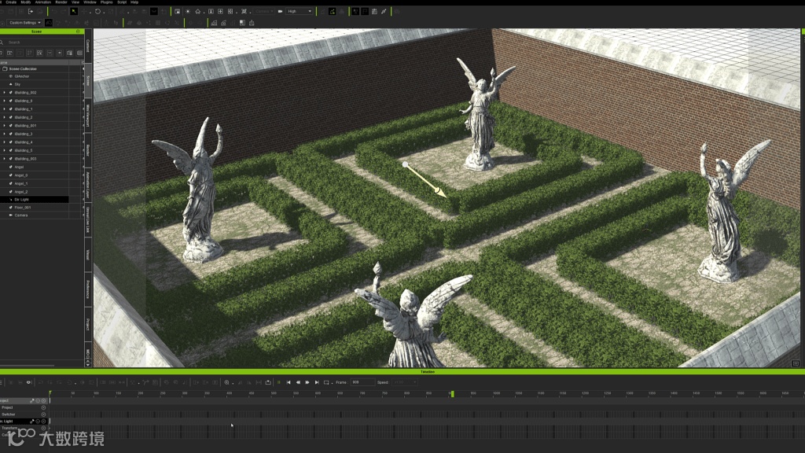805x453 pixels.
Task: Open the Mini Viewport side tab
Action: (88, 116)
